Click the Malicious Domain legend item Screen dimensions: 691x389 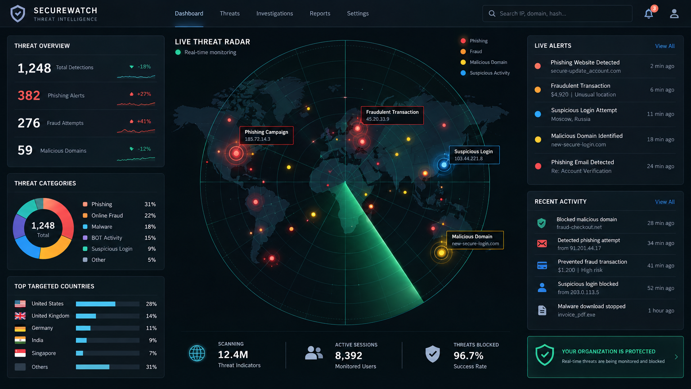(x=484, y=62)
